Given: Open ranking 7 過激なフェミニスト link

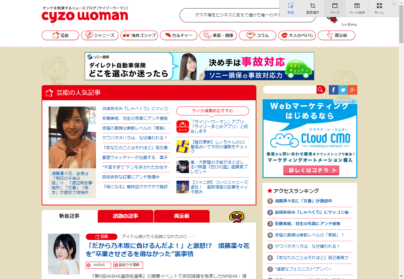Looking at the screenshot, I should coord(303,269).
